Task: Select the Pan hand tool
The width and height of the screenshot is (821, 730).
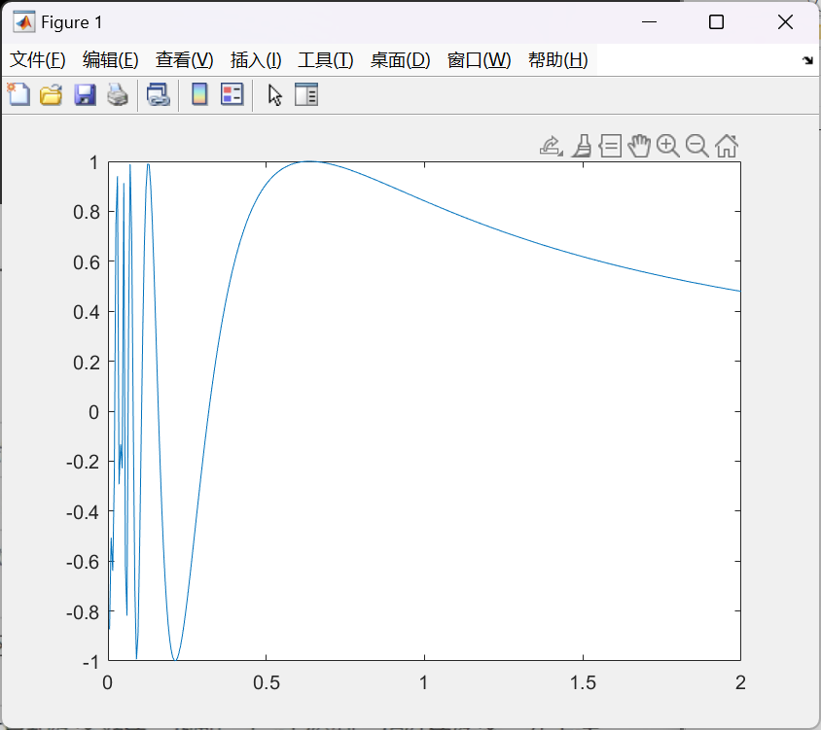Action: (x=638, y=146)
